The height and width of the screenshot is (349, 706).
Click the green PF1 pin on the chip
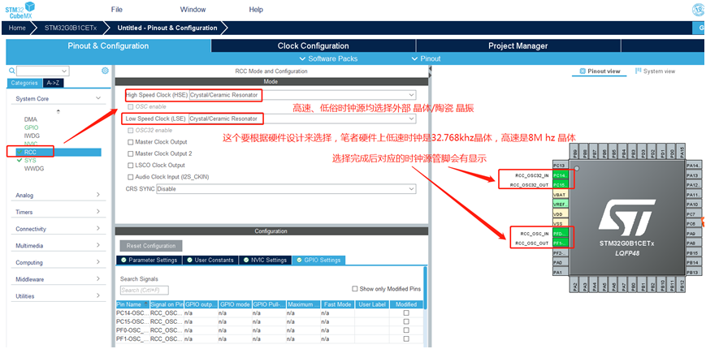[560, 243]
